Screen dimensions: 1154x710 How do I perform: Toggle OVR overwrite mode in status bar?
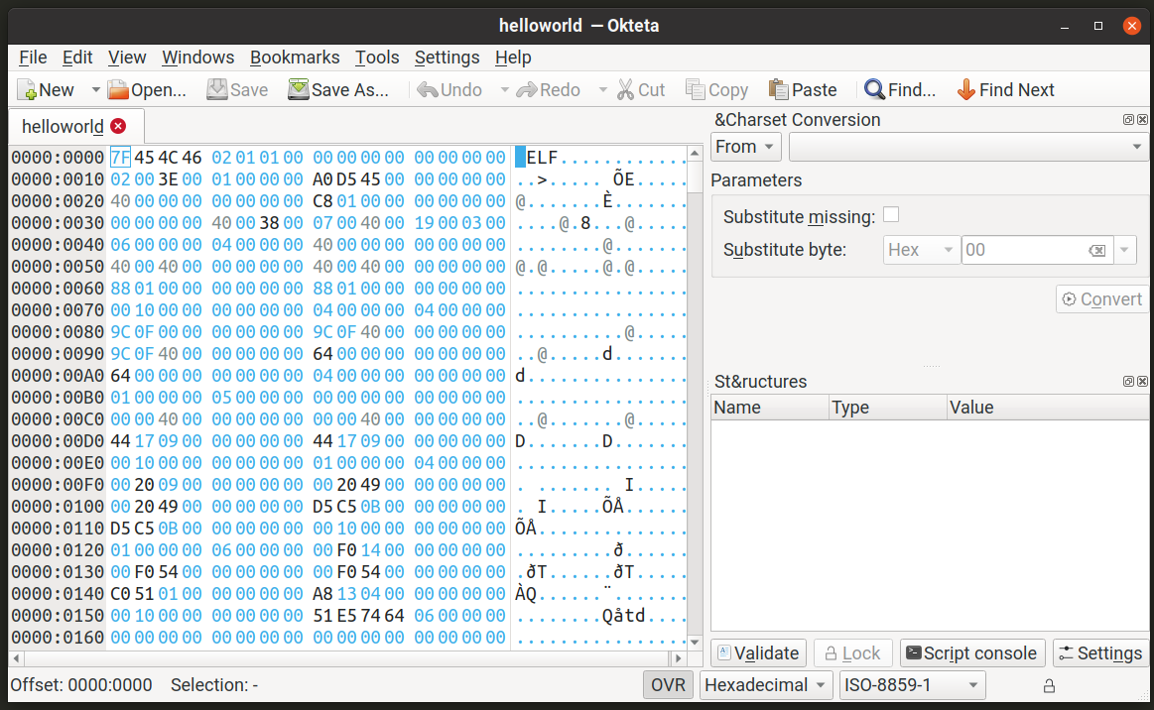pos(669,685)
